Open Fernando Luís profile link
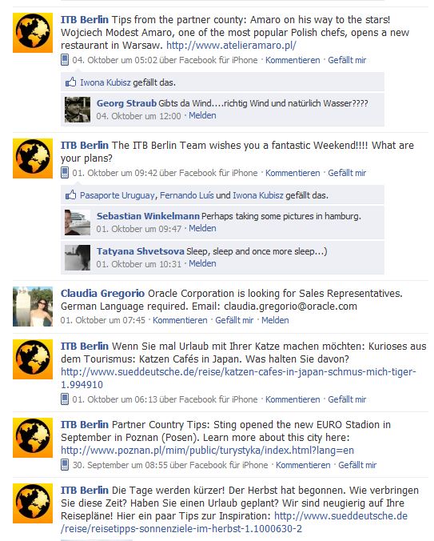434x541 pixels. [x=187, y=195]
